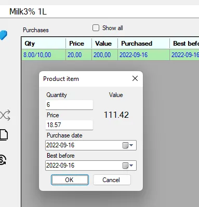Enable the Show all checkbox
Viewport: 199px width, 207px height.
(x=96, y=28)
